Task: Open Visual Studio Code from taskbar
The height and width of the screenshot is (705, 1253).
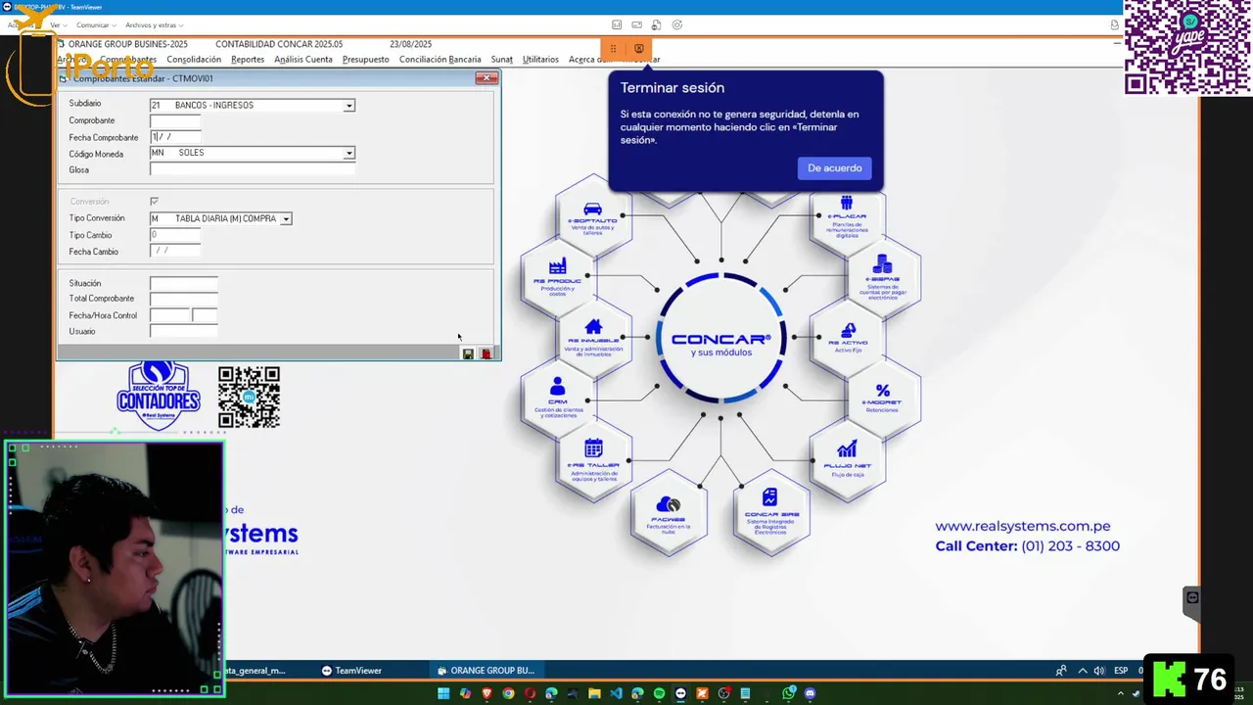Action: (616, 693)
